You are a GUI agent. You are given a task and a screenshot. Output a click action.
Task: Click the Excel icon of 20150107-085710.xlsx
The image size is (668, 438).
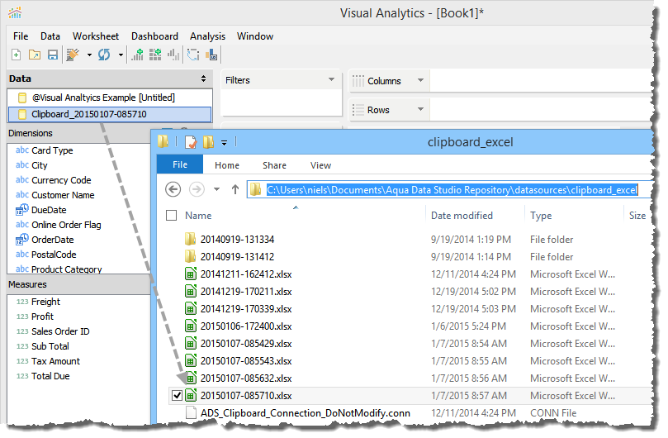tap(191, 395)
